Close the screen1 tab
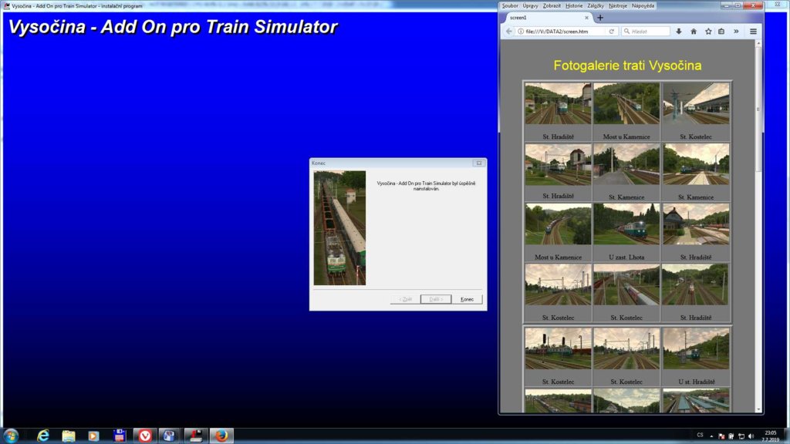The height and width of the screenshot is (444, 790). click(x=586, y=18)
